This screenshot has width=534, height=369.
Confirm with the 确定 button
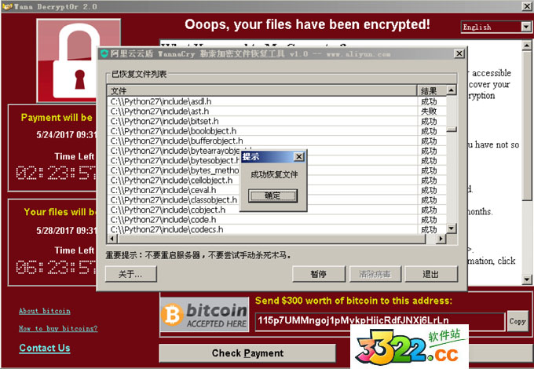click(272, 195)
